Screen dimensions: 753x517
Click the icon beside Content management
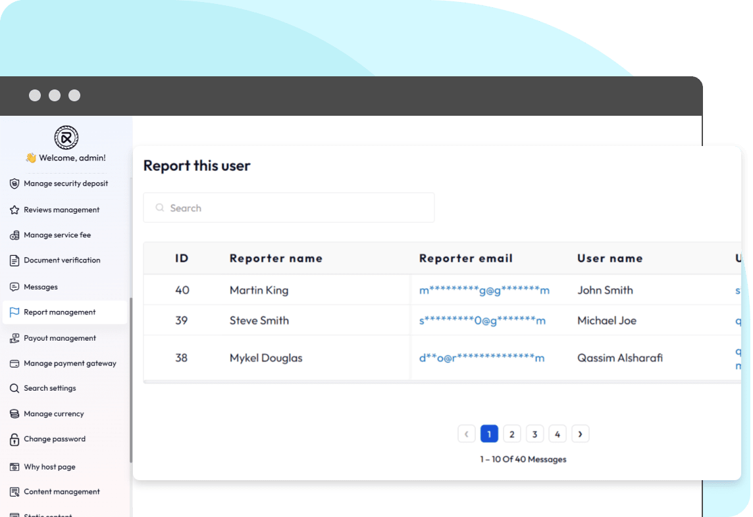click(x=14, y=491)
